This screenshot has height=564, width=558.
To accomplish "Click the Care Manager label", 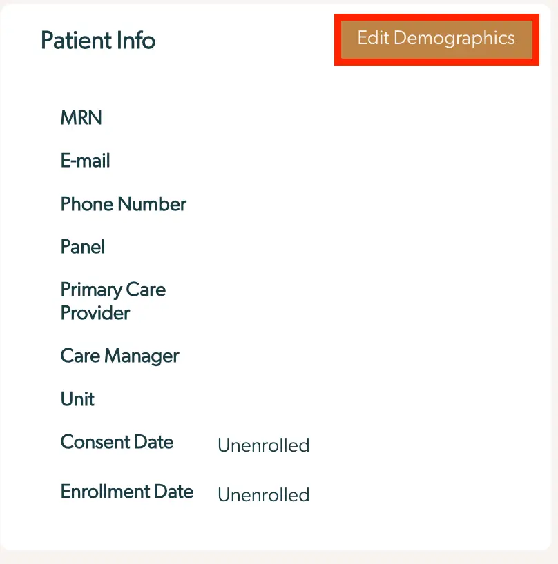I will [x=119, y=356].
